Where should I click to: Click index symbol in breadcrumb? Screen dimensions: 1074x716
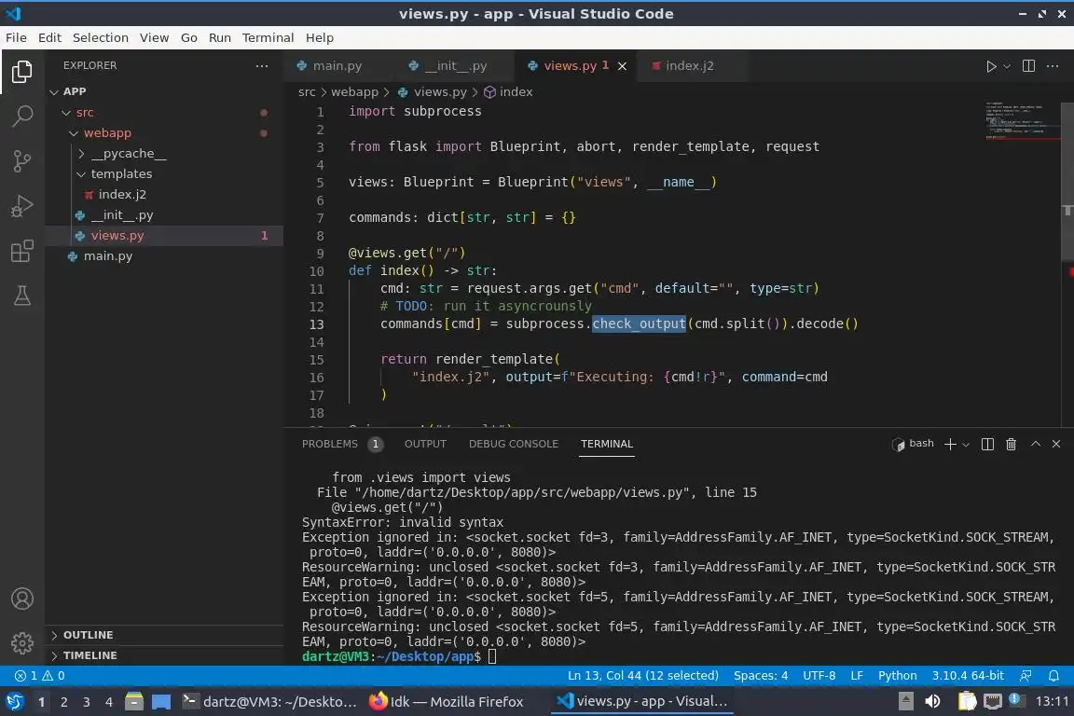click(508, 91)
